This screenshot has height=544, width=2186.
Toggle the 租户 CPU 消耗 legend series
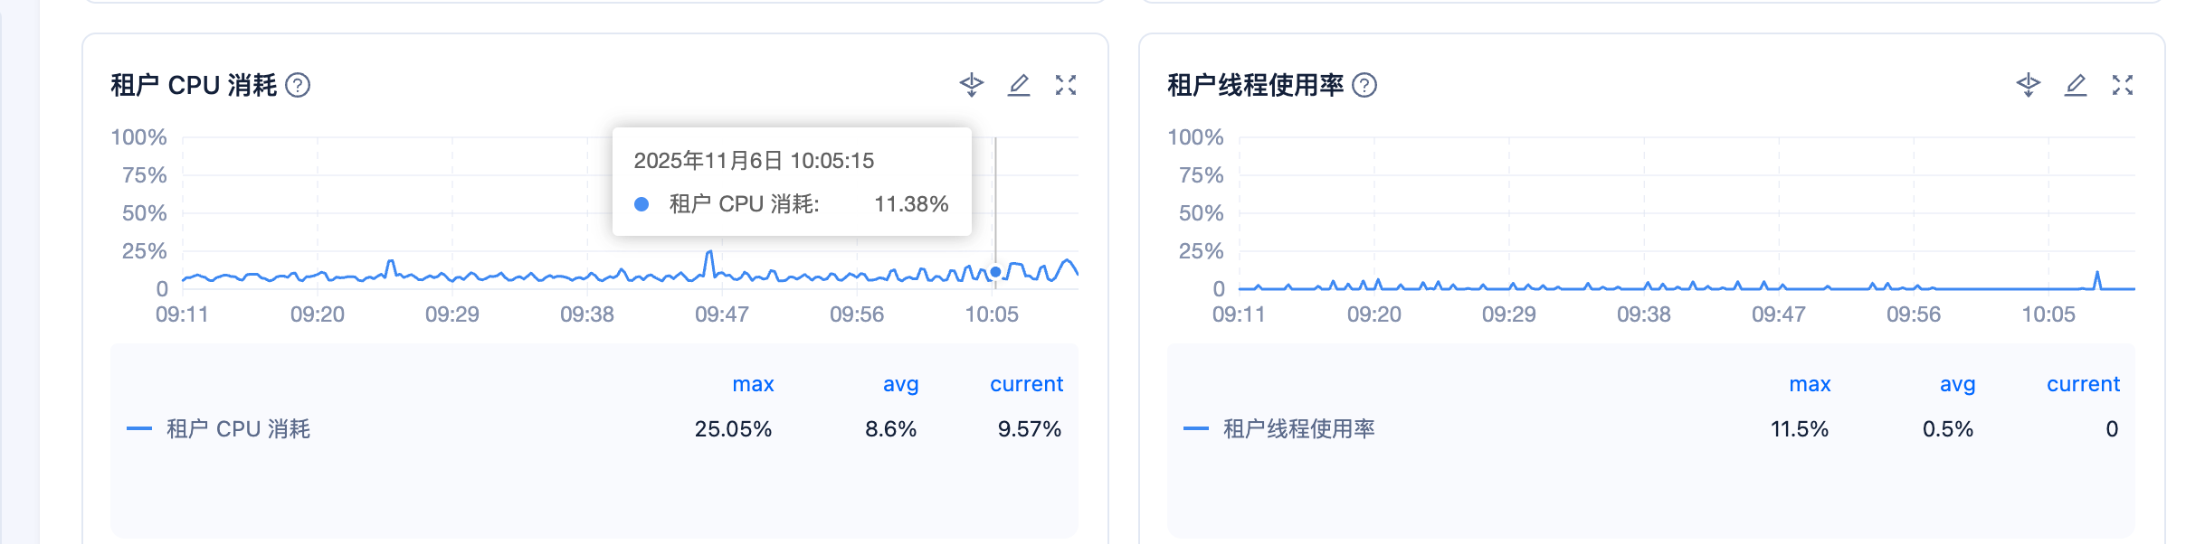click(238, 428)
